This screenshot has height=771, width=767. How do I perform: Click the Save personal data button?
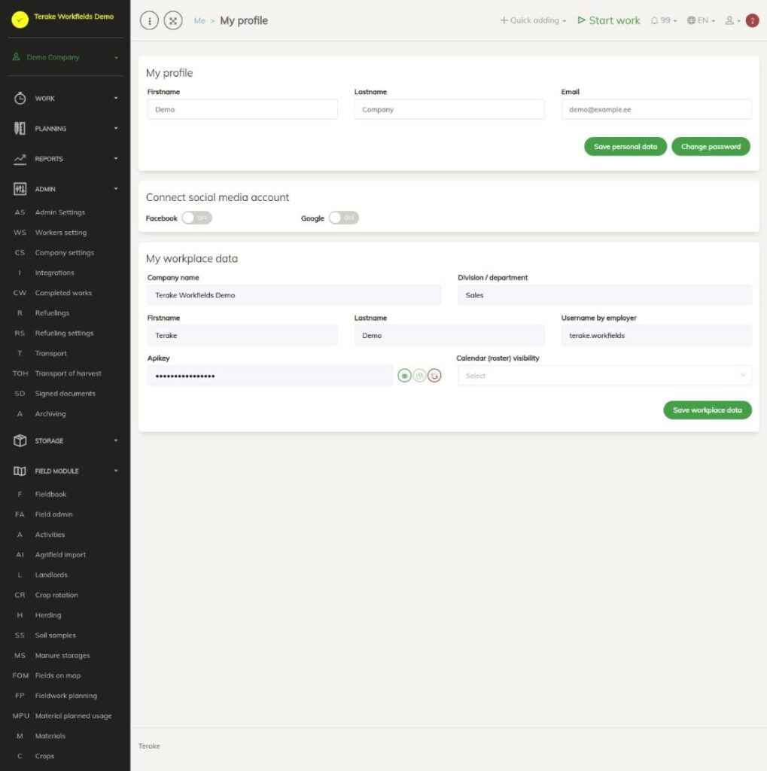coord(625,147)
